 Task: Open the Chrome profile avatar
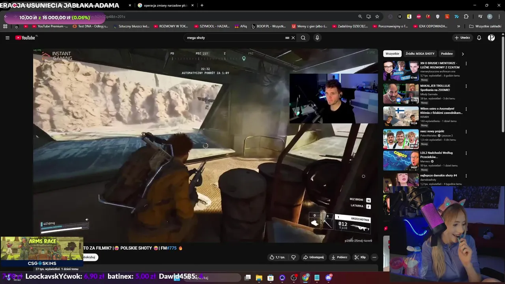[x=490, y=17]
